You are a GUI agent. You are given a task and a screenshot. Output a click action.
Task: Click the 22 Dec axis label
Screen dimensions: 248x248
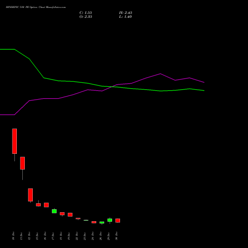(x=77, y=236)
